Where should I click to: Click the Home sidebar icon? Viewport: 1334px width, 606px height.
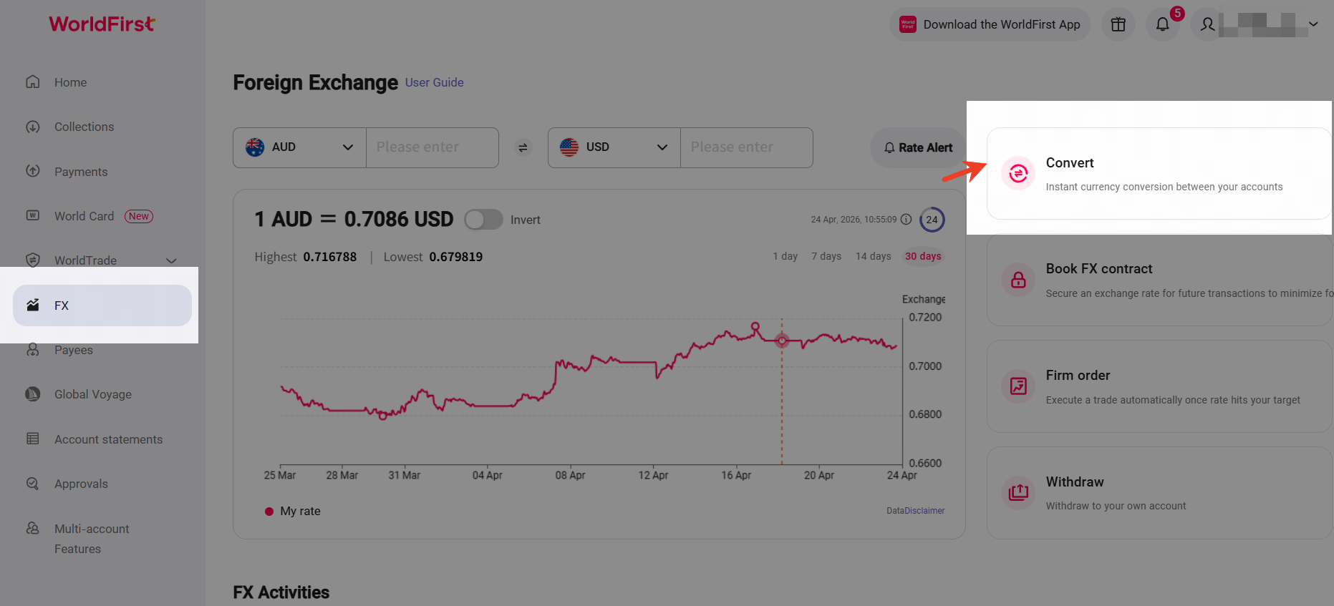pyautogui.click(x=33, y=82)
